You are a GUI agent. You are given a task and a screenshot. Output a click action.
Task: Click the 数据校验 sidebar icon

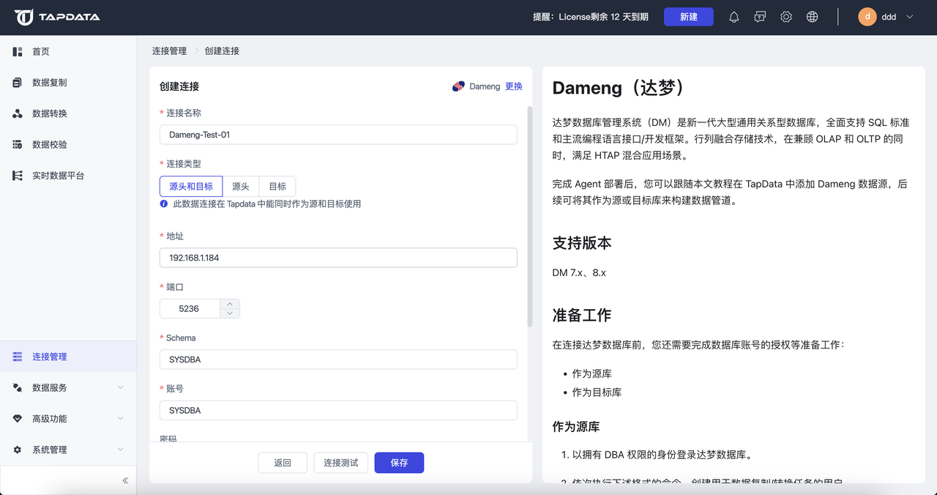(x=18, y=144)
